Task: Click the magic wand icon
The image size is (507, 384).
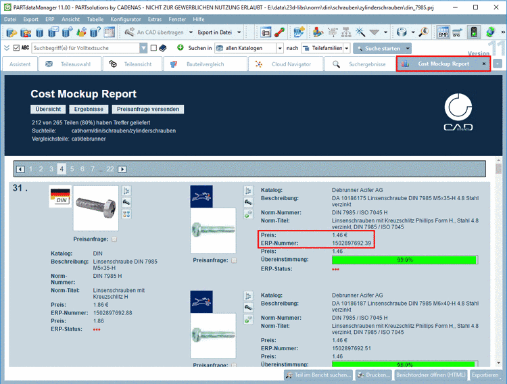Action: [x=360, y=32]
